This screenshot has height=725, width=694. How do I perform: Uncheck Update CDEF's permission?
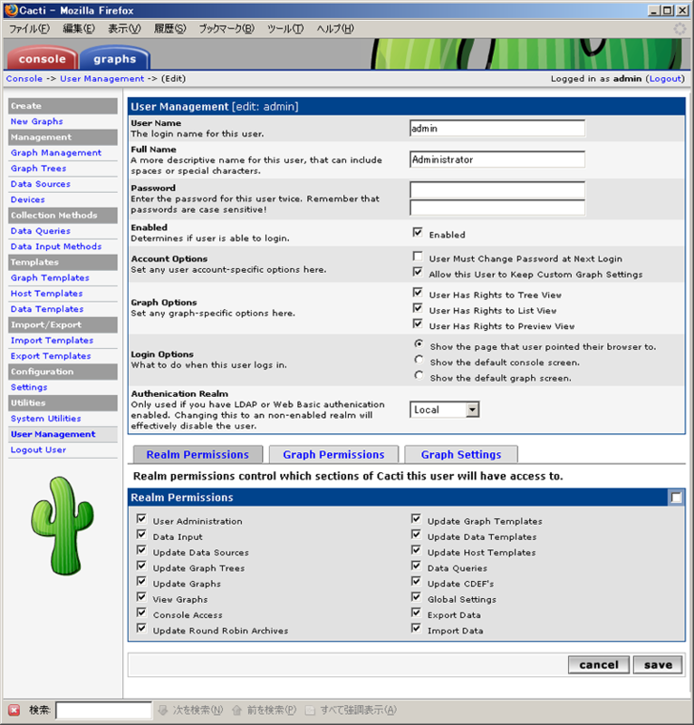(x=416, y=581)
